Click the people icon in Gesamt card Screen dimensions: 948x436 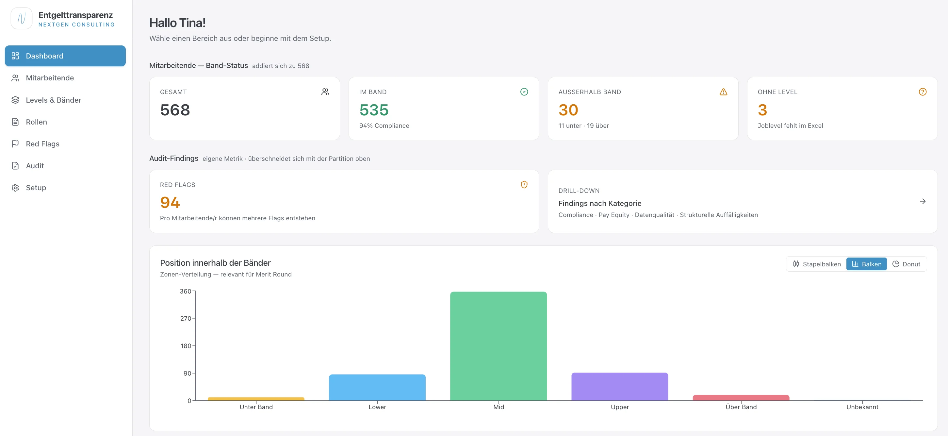pos(325,92)
